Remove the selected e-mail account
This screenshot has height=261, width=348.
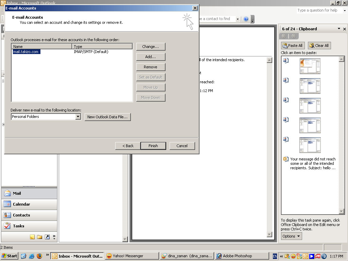coord(151,67)
